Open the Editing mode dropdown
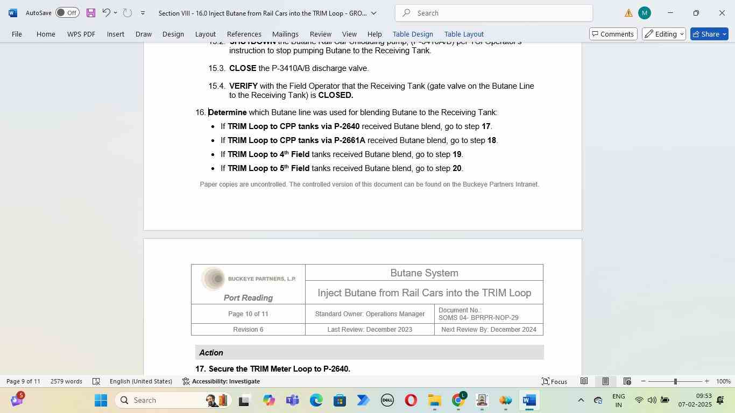Screen dimensions: 735x413 664,34
